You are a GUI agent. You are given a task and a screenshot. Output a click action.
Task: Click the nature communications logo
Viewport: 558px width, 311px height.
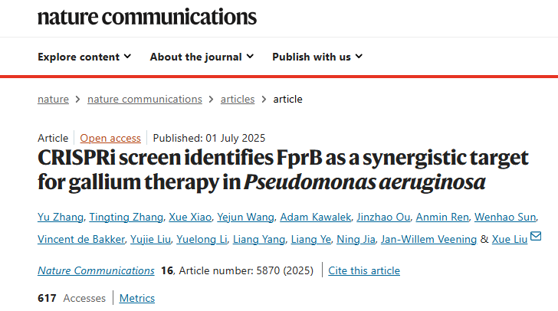[x=147, y=17]
